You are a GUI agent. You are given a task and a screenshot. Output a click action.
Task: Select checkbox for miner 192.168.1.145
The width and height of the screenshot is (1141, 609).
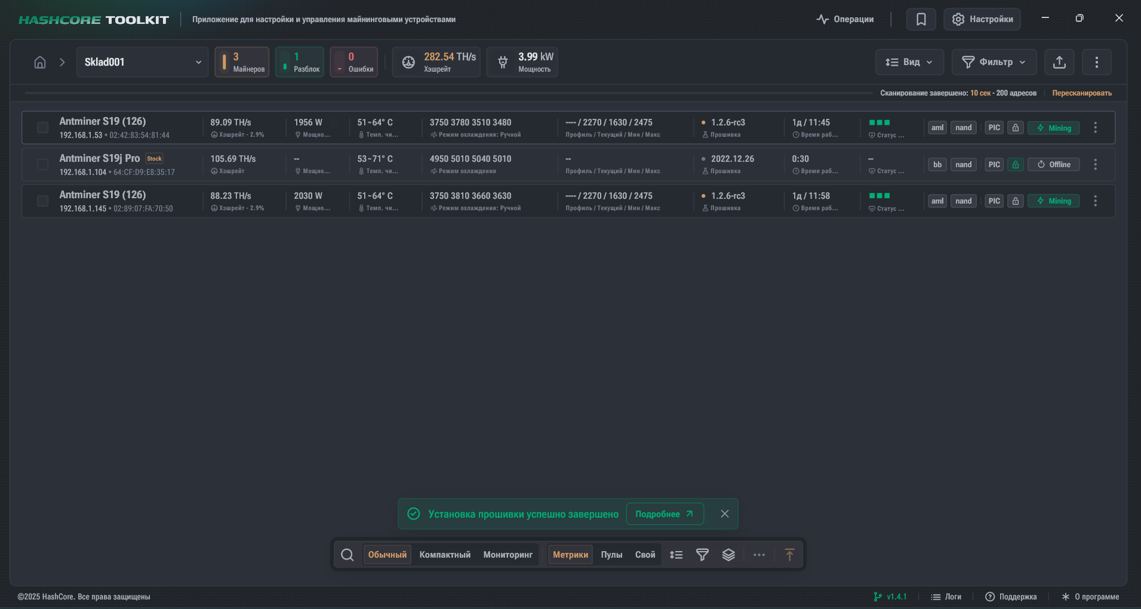click(42, 201)
